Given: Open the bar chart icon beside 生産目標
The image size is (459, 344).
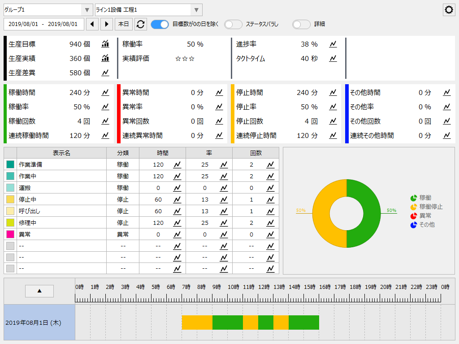Looking at the screenshot, I should coord(105,44).
